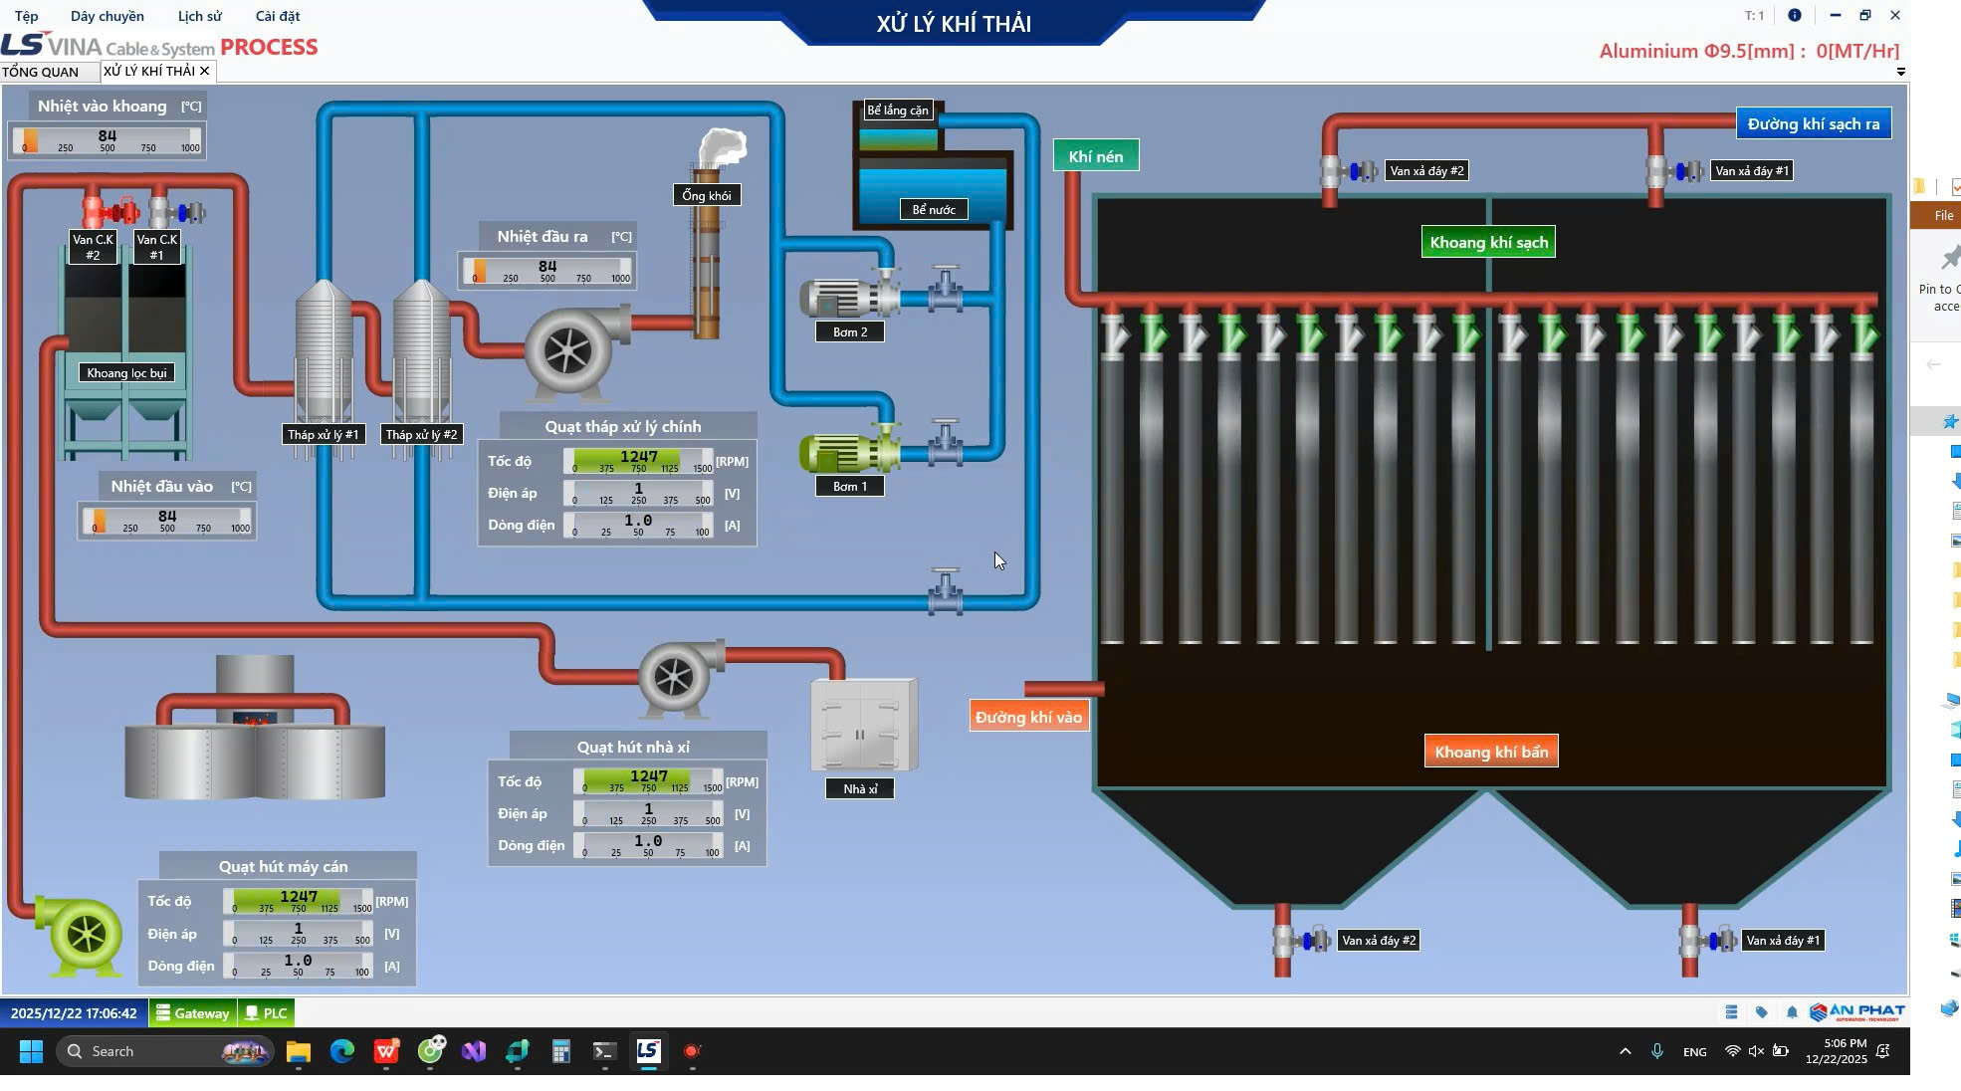Click the Nhiệt đầu vào temperature gauge bar
Viewport: 1961px width, 1091px height.
pos(166,521)
